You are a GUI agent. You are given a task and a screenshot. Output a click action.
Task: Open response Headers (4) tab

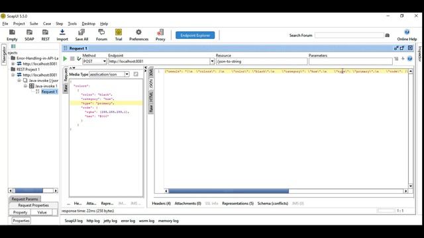coord(161,204)
